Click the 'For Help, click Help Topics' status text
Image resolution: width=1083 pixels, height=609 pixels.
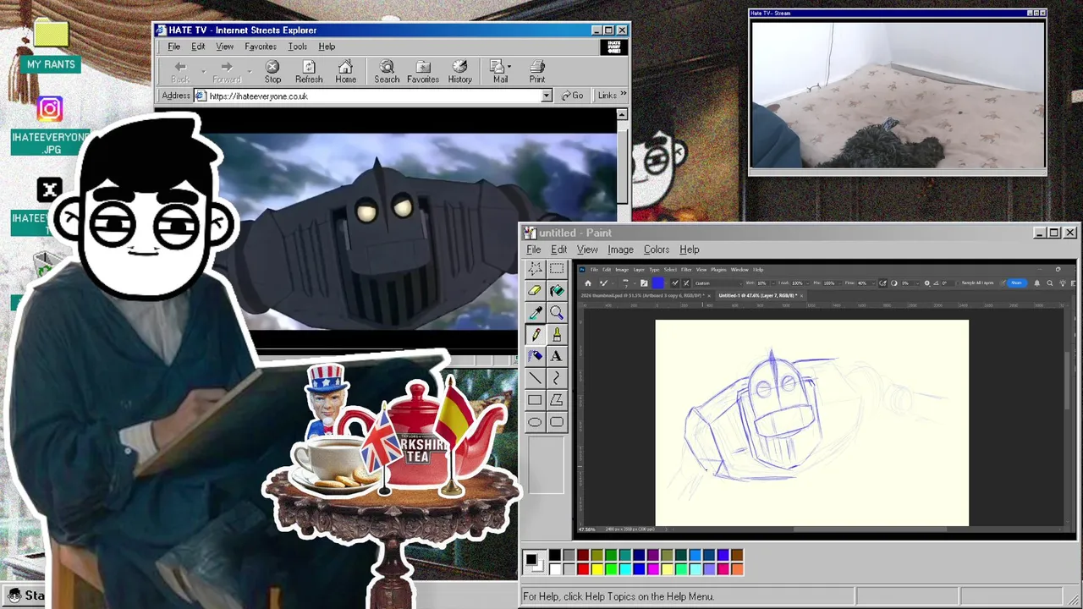(x=618, y=596)
